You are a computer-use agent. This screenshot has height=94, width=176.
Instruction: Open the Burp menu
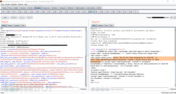3,5
